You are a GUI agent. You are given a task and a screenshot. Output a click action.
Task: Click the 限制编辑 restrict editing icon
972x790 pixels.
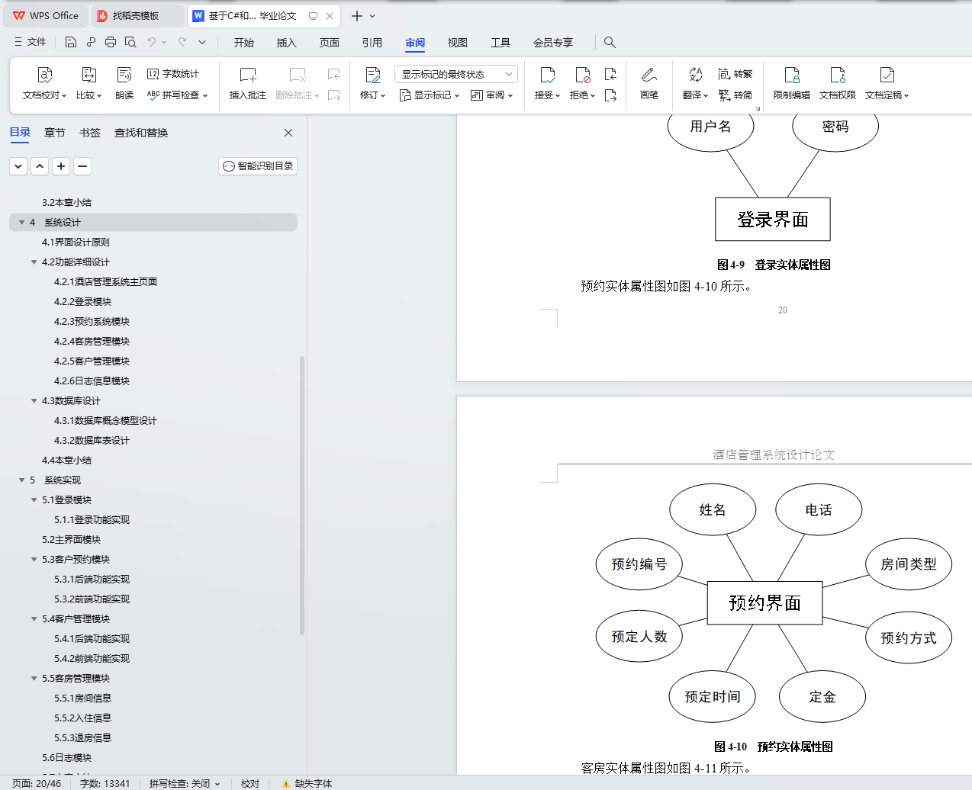pos(792,75)
